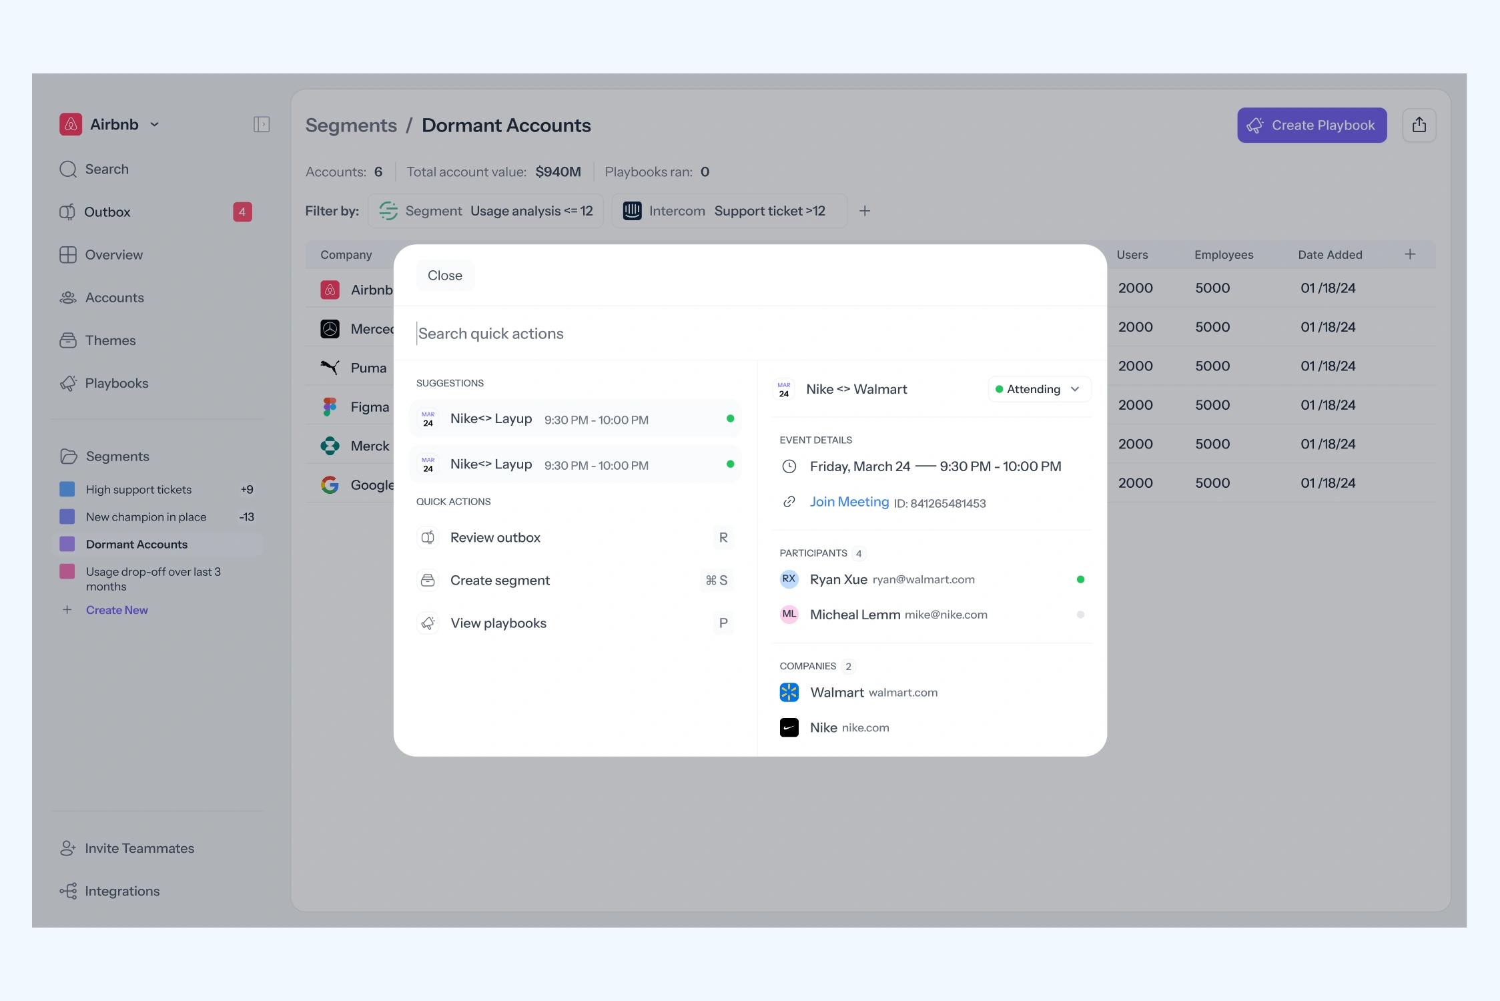The width and height of the screenshot is (1500, 1001).
Task: Click the Themes sidebar icon
Action: pos(68,340)
